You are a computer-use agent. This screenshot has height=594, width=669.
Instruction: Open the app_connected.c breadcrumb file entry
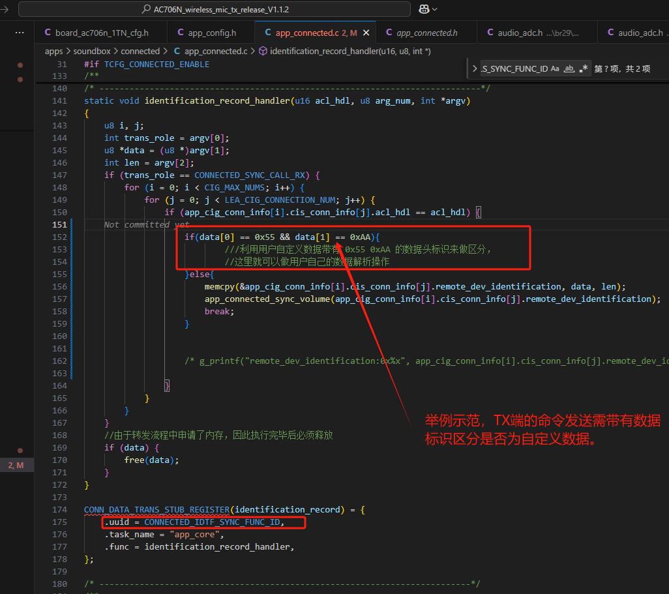click(x=211, y=52)
